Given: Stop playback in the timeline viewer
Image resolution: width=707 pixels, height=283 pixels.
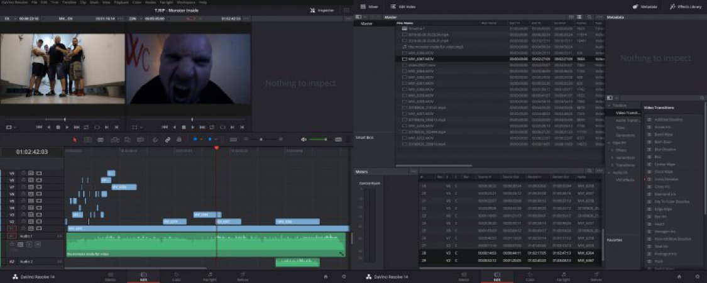Looking at the screenshot, I should tap(184, 127).
